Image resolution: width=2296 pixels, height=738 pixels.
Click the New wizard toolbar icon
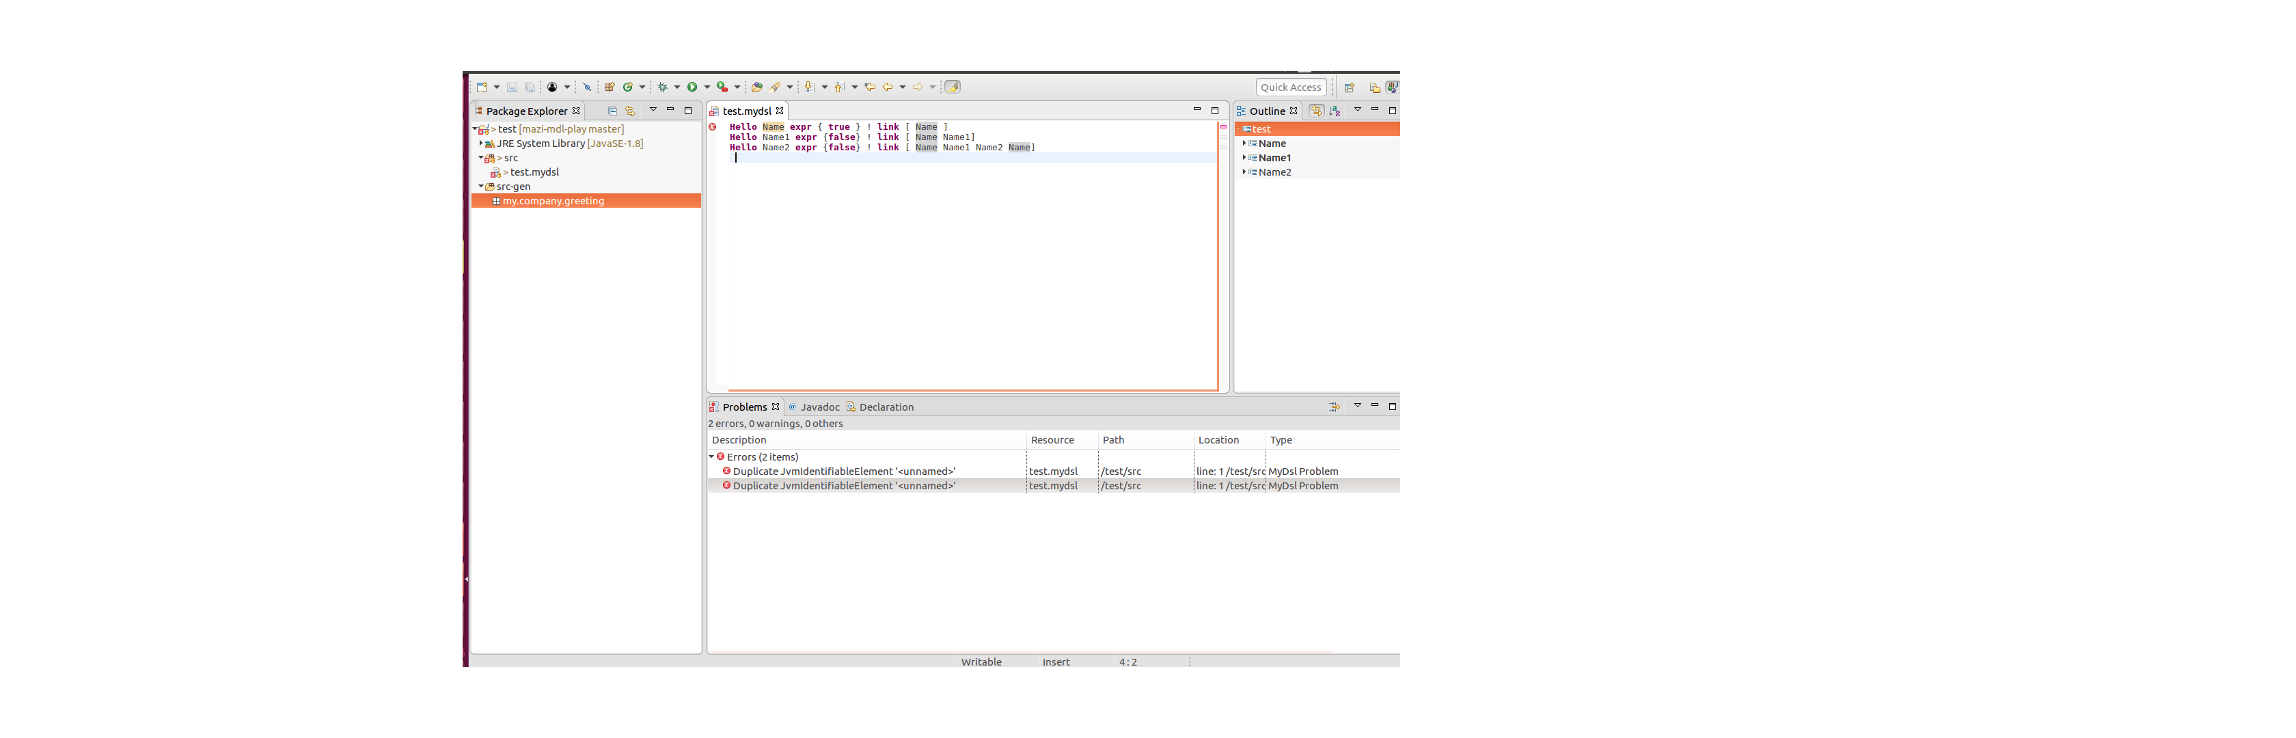coord(481,87)
